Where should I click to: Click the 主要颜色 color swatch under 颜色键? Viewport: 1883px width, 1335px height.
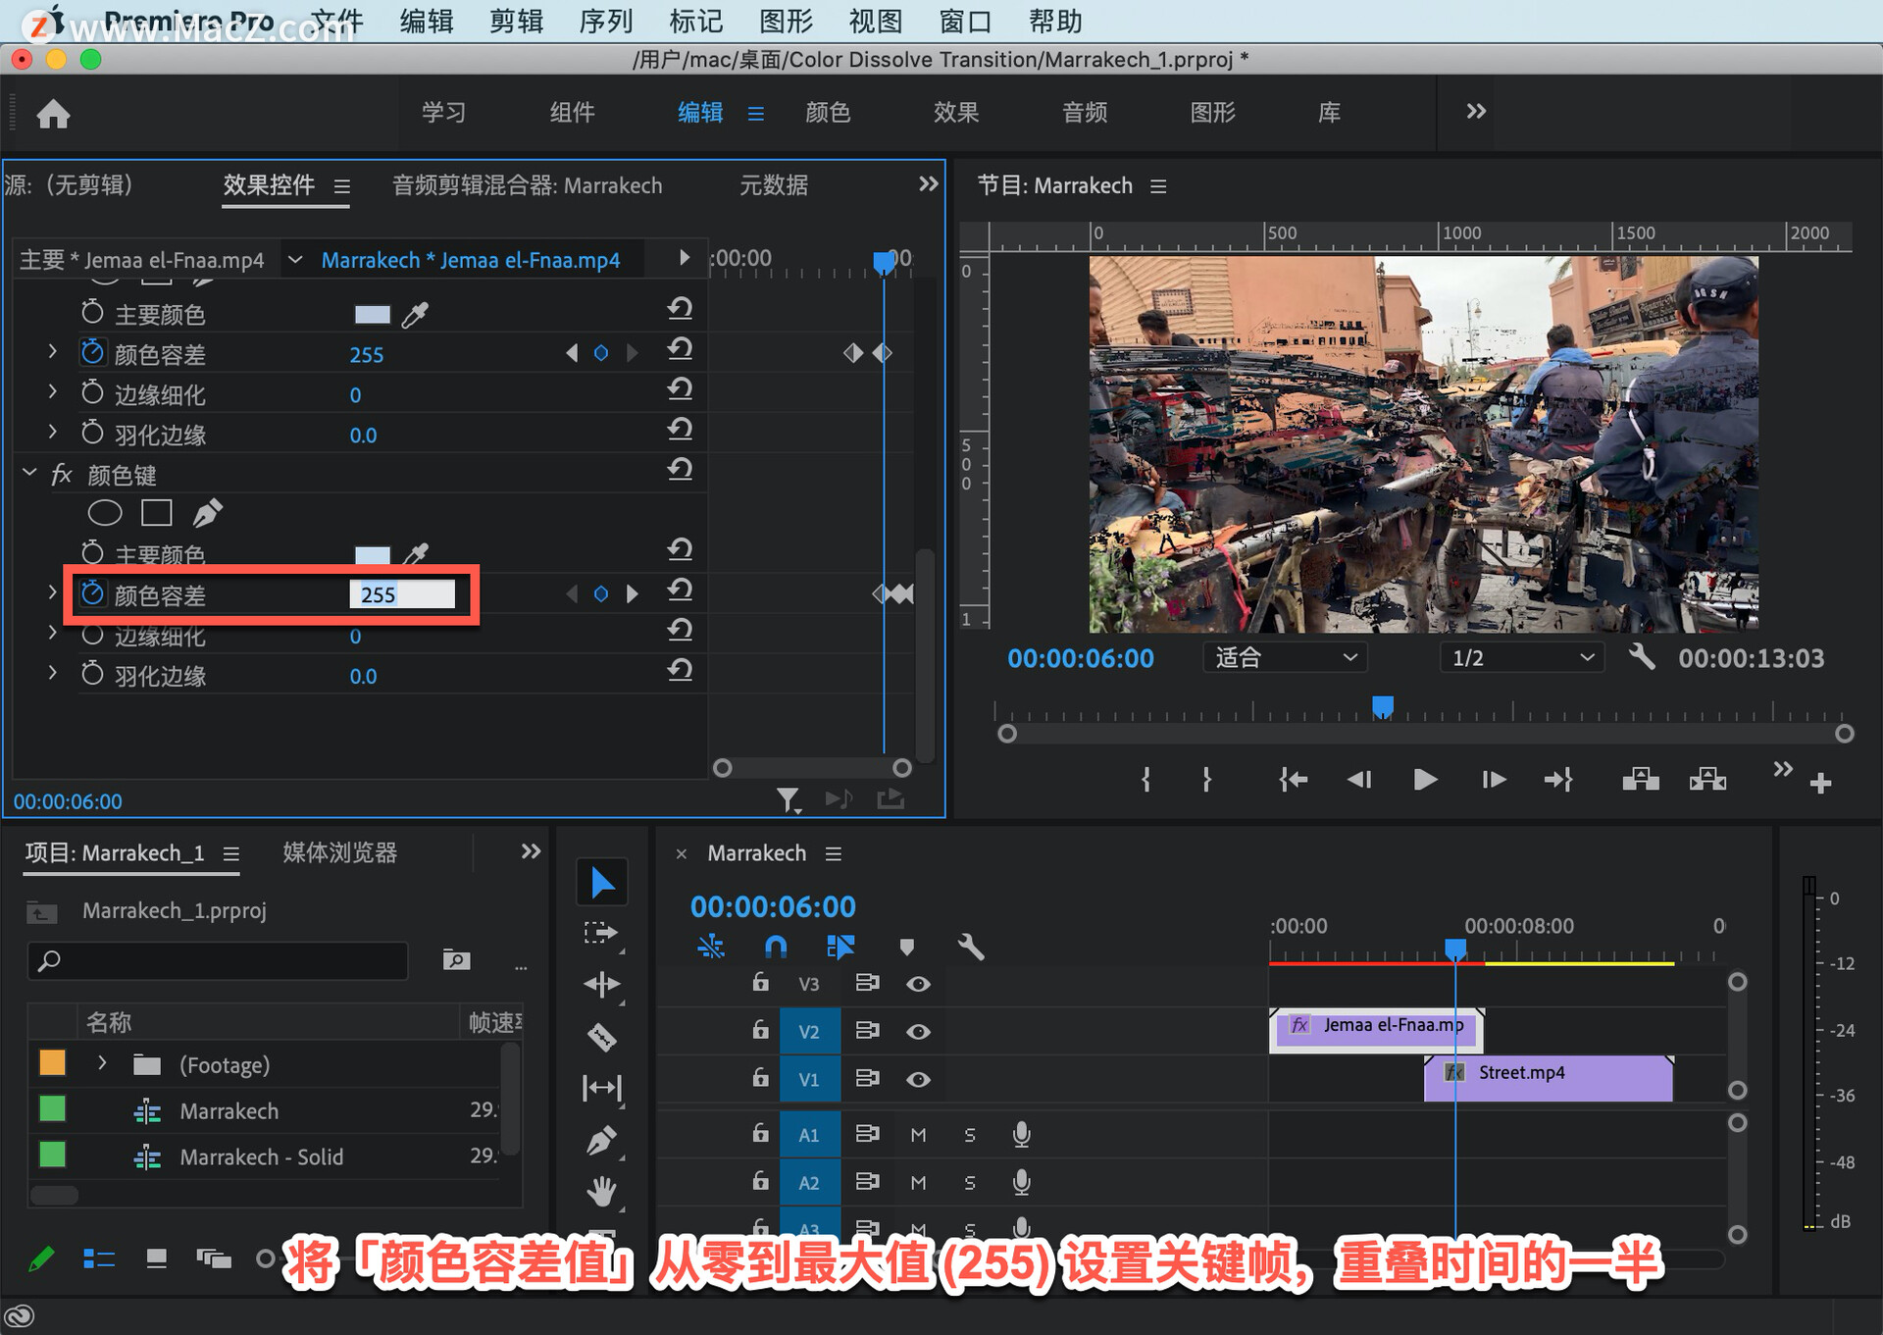372,554
